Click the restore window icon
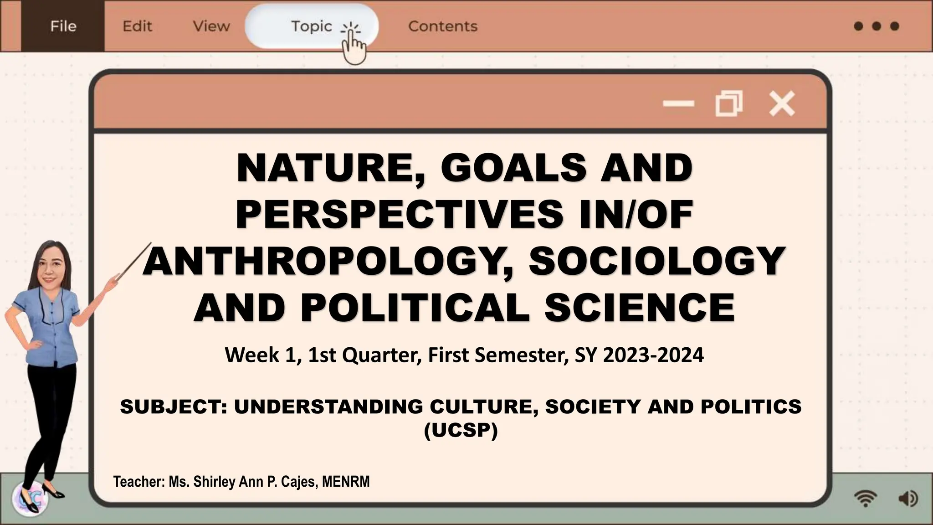Viewport: 933px width, 525px height. point(729,103)
